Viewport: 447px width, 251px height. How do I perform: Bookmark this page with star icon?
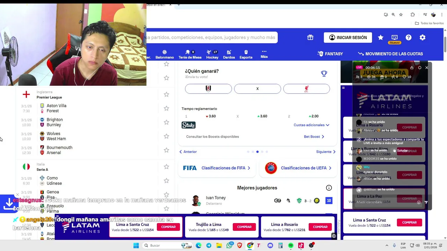(401, 15)
